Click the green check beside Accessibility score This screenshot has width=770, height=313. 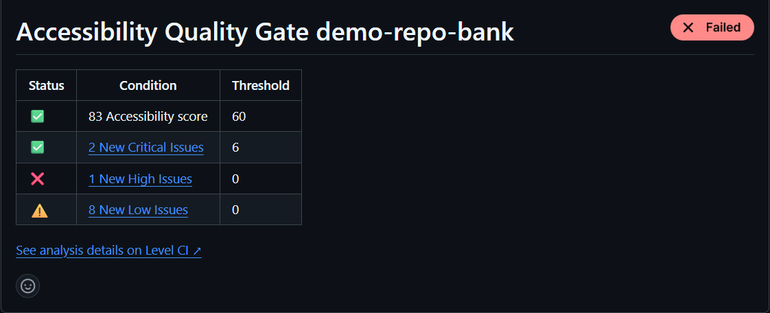click(x=38, y=117)
